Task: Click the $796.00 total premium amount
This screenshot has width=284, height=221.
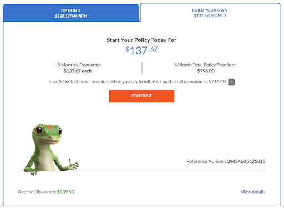Action: 206,71
